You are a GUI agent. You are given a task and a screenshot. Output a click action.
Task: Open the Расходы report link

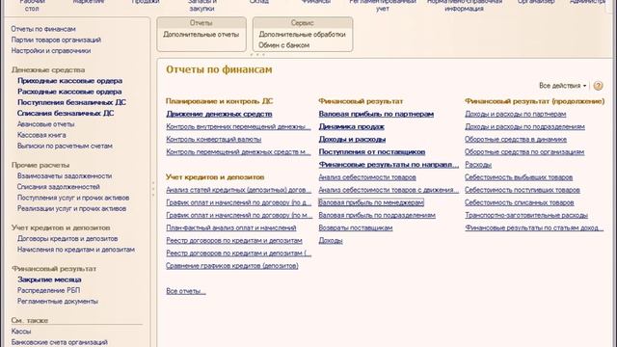point(478,165)
